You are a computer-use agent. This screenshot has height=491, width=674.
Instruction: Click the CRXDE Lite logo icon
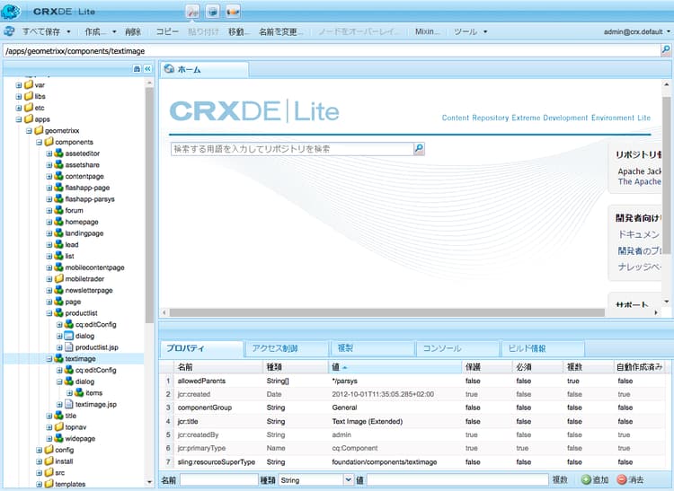[x=11, y=11]
